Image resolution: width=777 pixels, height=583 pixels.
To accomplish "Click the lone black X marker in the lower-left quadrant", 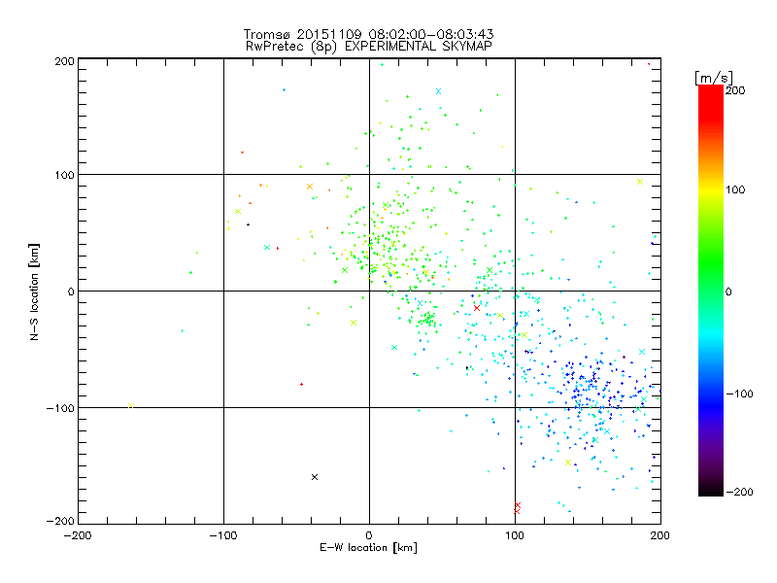I will [x=314, y=477].
